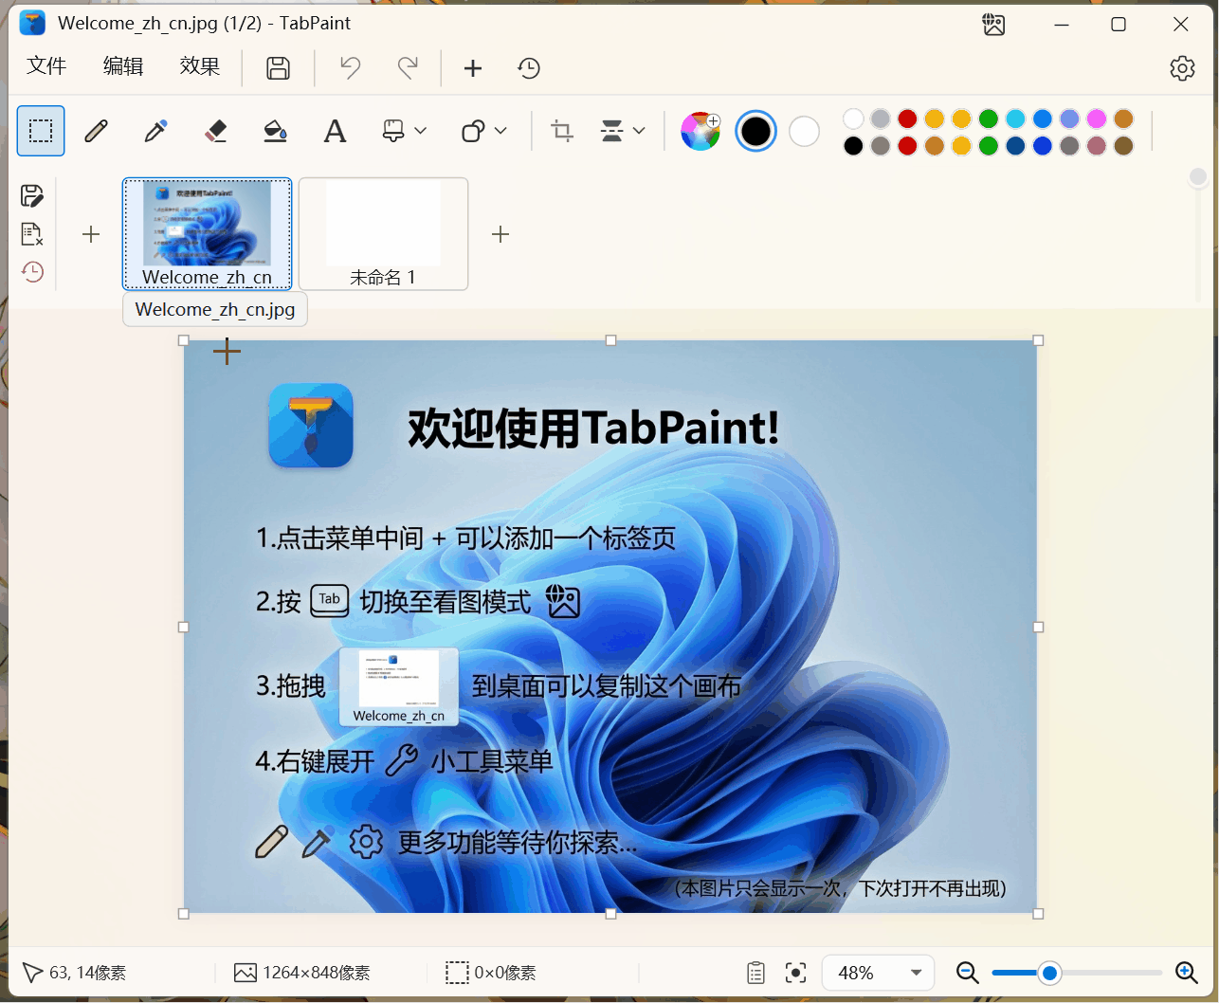Image resolution: width=1219 pixels, height=1003 pixels.
Task: Switch to image viewer mode in title bar
Action: pyautogui.click(x=993, y=25)
